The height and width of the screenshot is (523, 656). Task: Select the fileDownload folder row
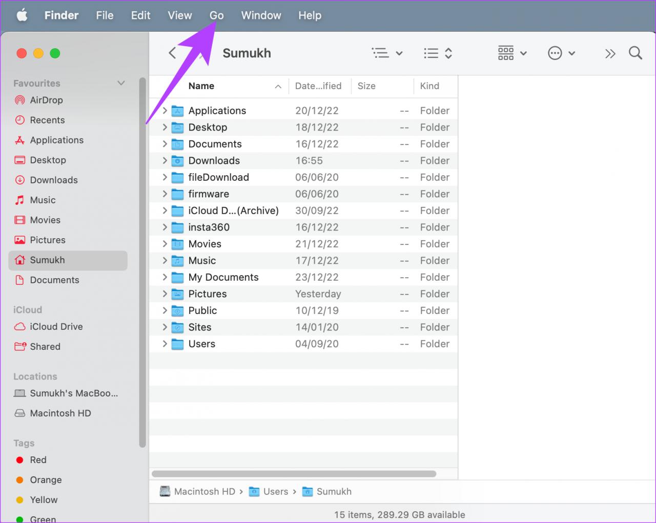click(x=303, y=177)
